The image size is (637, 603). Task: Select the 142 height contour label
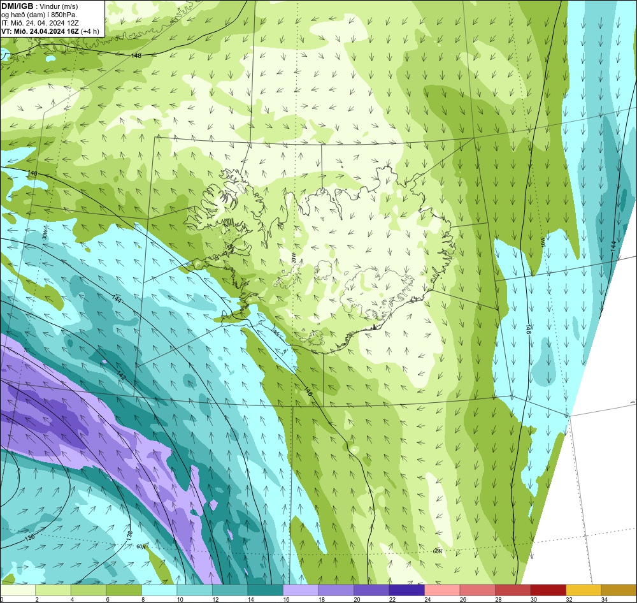coord(121,376)
